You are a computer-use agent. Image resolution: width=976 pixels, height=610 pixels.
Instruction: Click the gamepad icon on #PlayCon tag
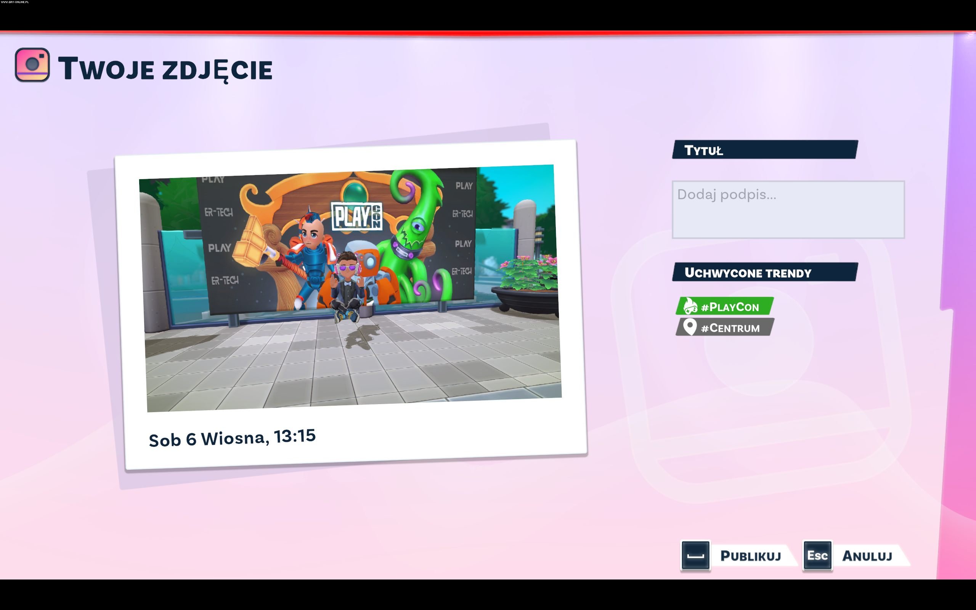(690, 306)
